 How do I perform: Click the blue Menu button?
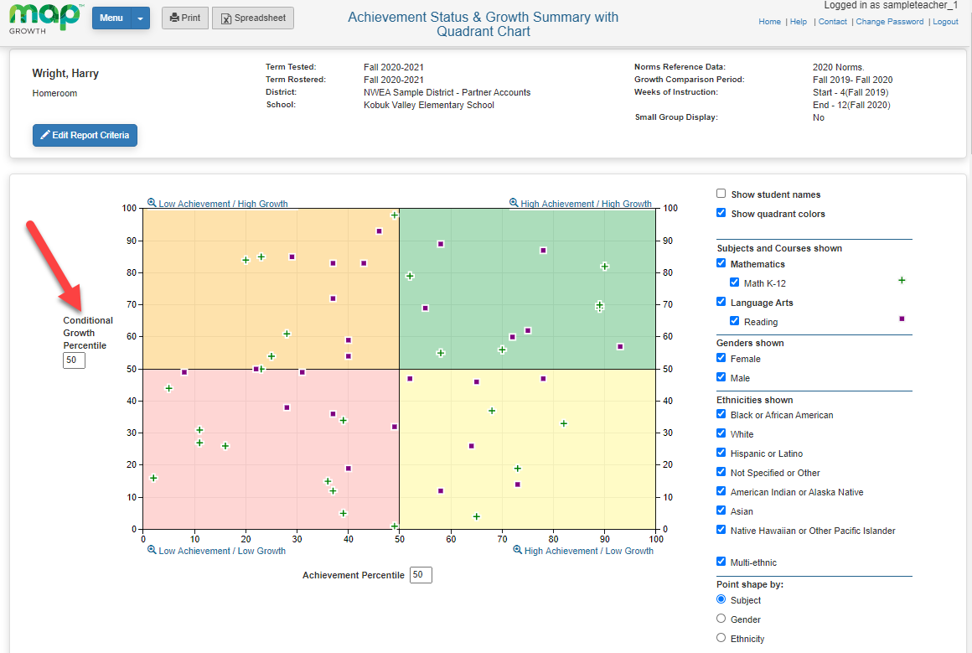point(111,18)
